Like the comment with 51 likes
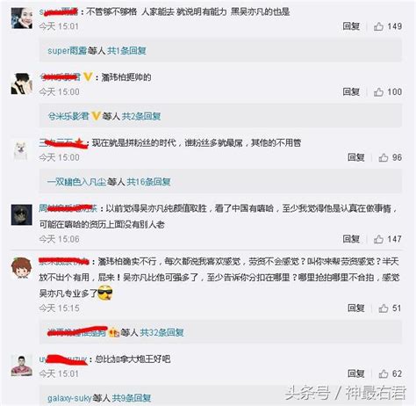This screenshot has height=406, width=416. coord(384,308)
